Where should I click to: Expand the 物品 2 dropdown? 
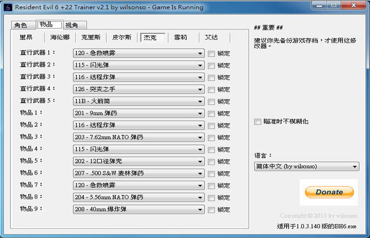coord(139,125)
